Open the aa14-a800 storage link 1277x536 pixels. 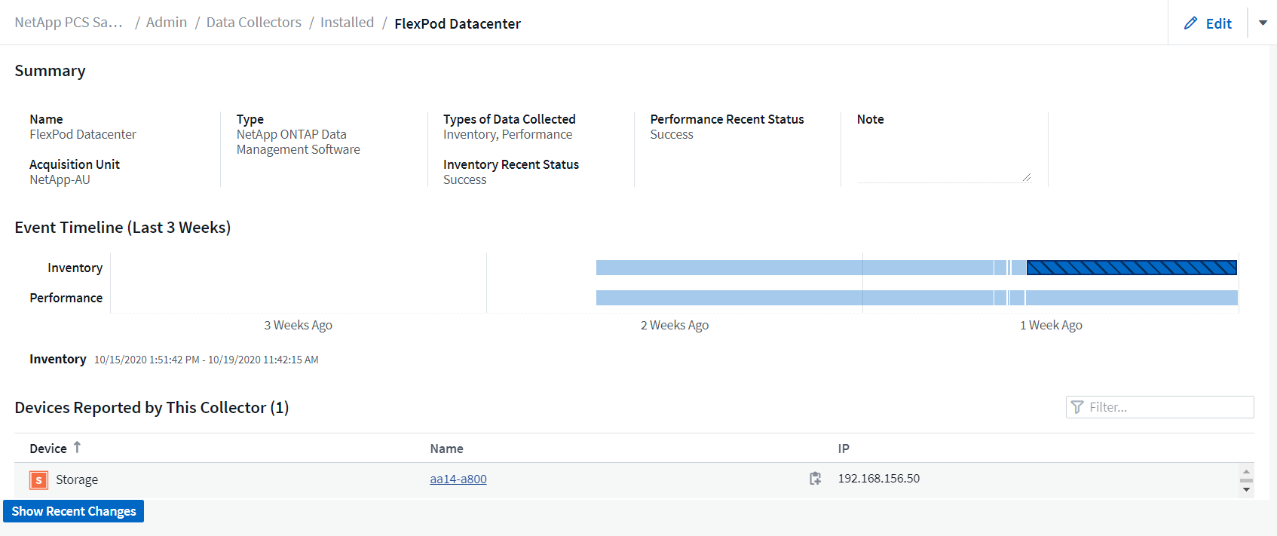tap(458, 479)
